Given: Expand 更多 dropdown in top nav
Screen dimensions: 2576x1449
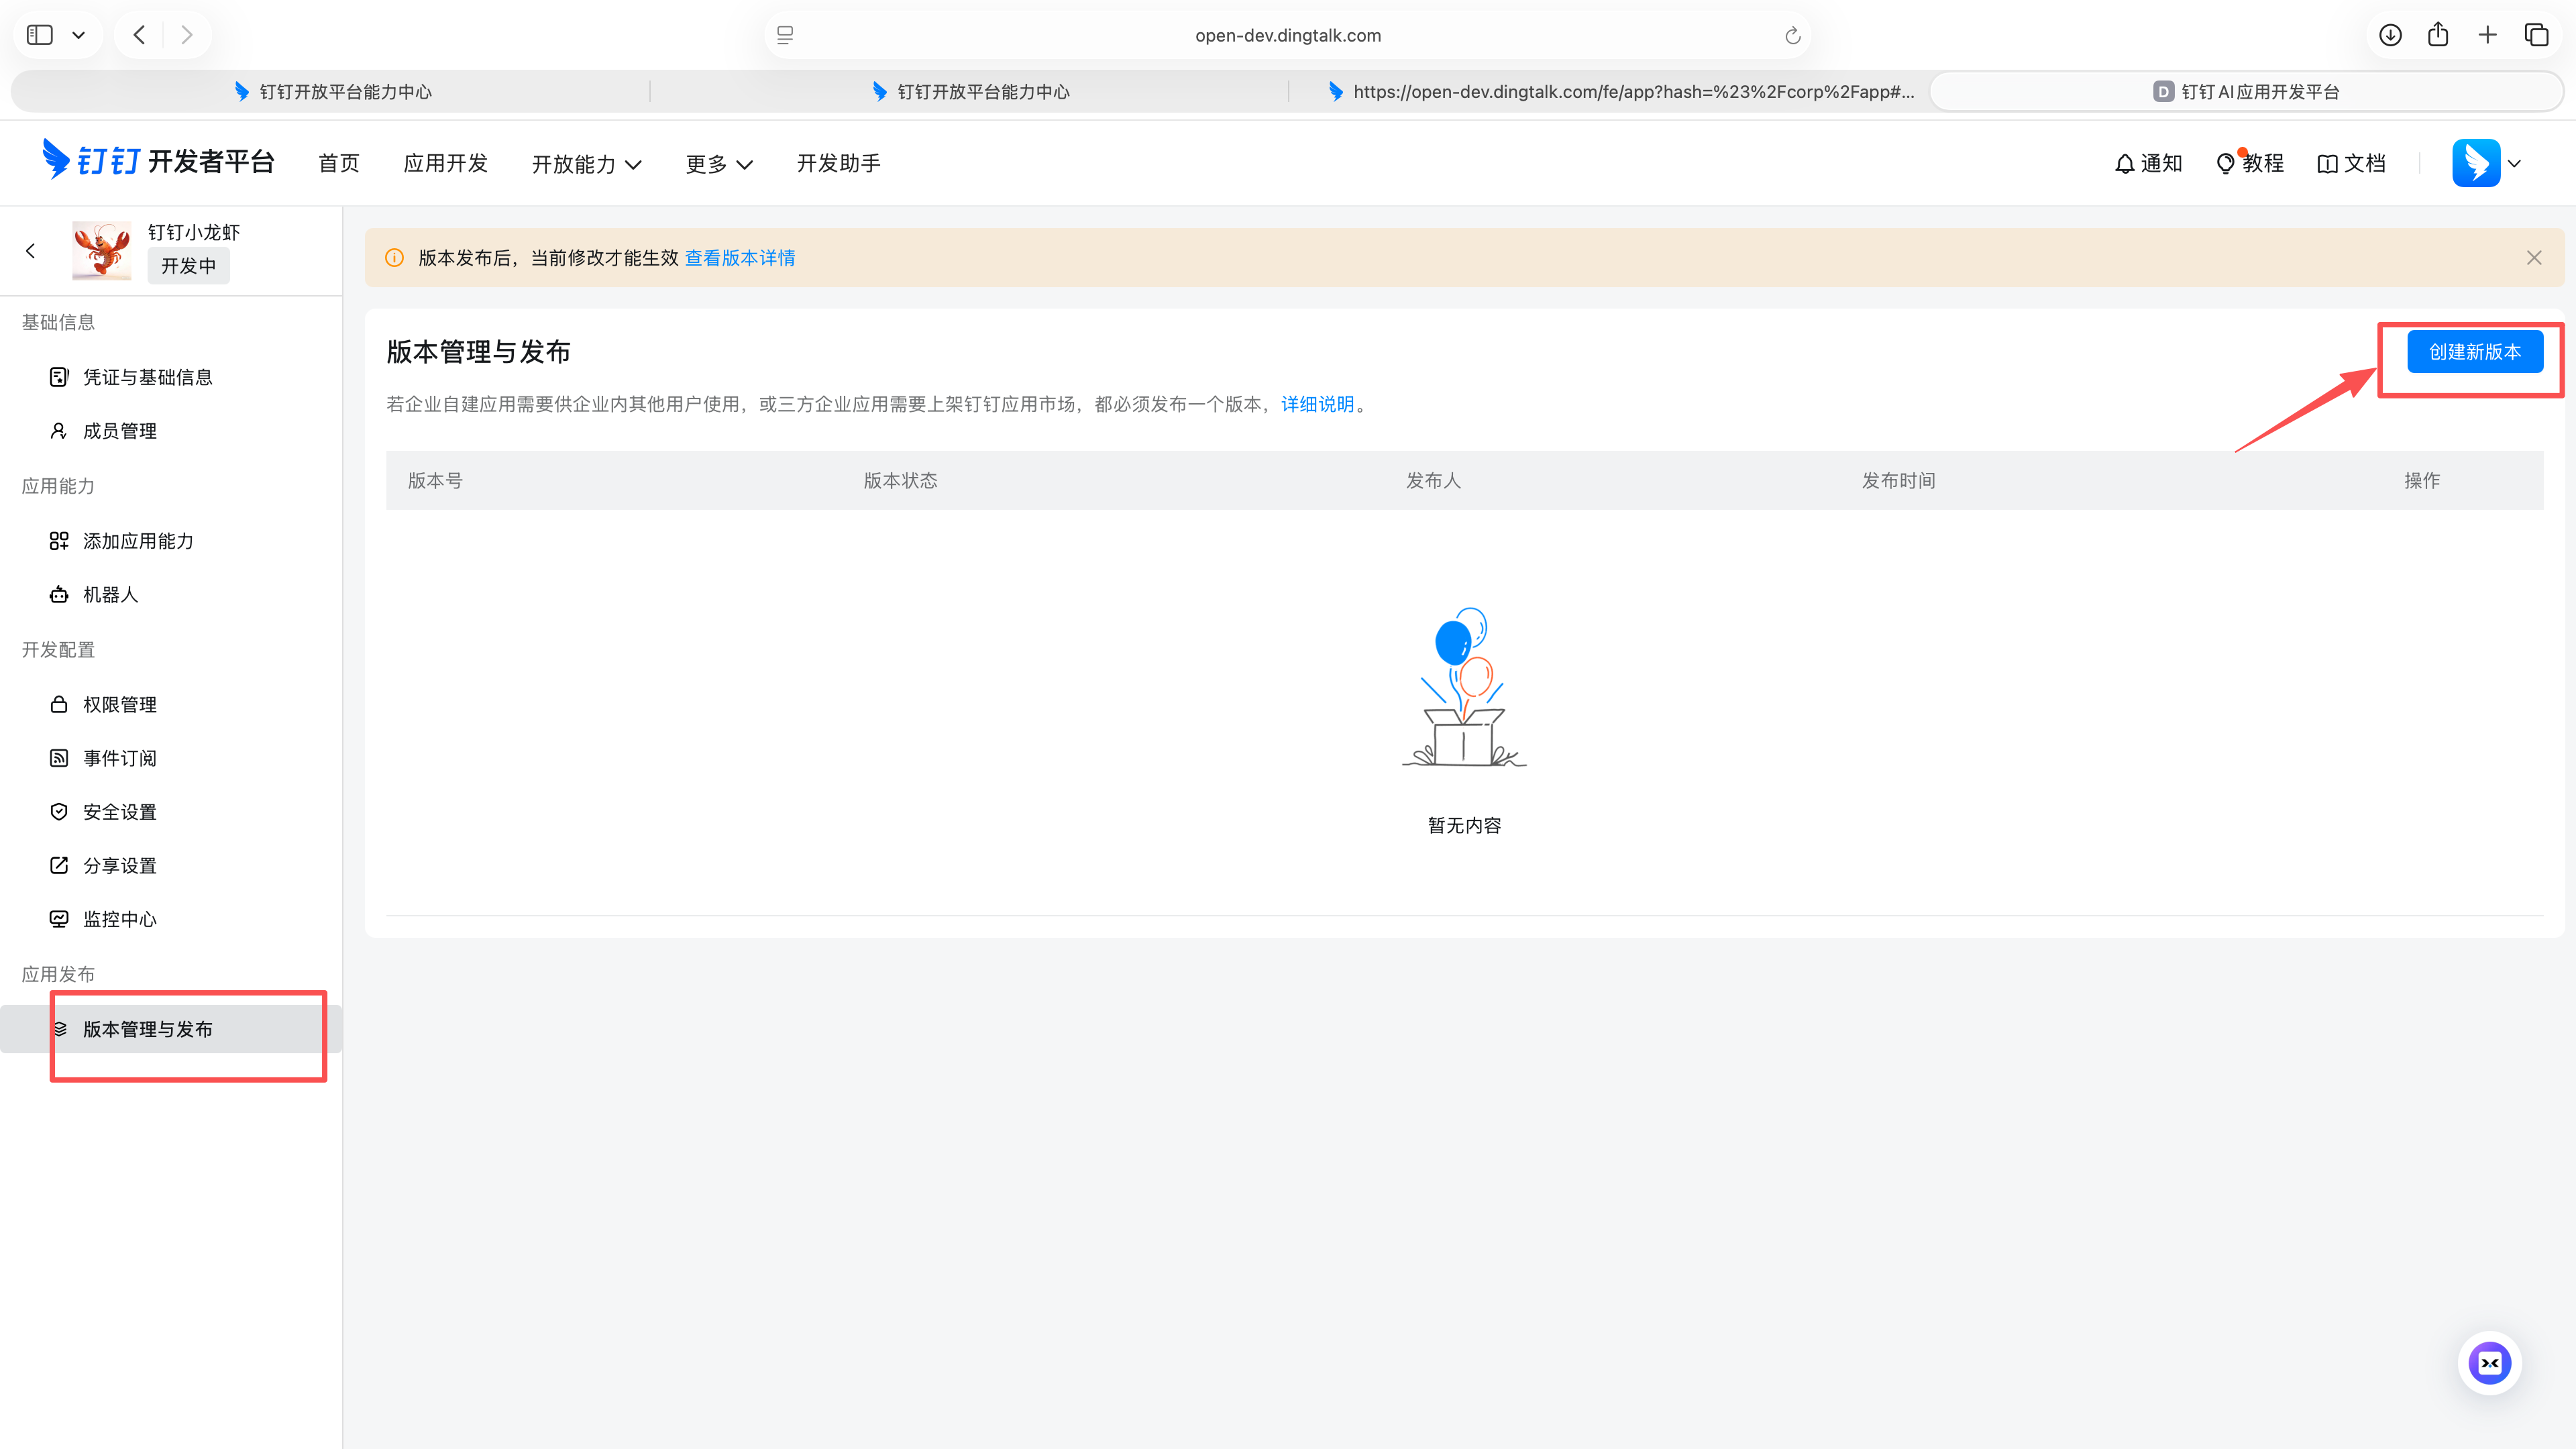Looking at the screenshot, I should click(718, 164).
